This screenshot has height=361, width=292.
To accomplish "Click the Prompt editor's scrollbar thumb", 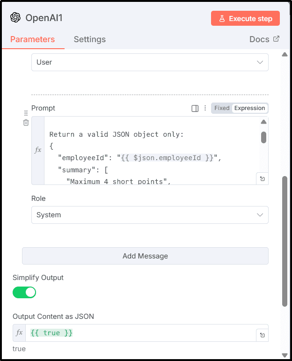I will [x=263, y=137].
